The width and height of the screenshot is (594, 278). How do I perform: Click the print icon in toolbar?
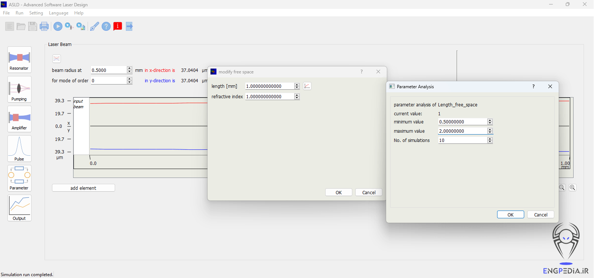pyautogui.click(x=44, y=26)
